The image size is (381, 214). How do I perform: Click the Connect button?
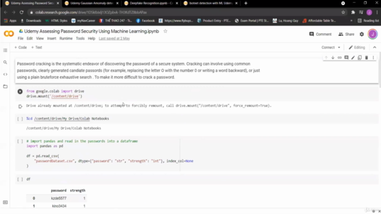click(x=328, y=48)
